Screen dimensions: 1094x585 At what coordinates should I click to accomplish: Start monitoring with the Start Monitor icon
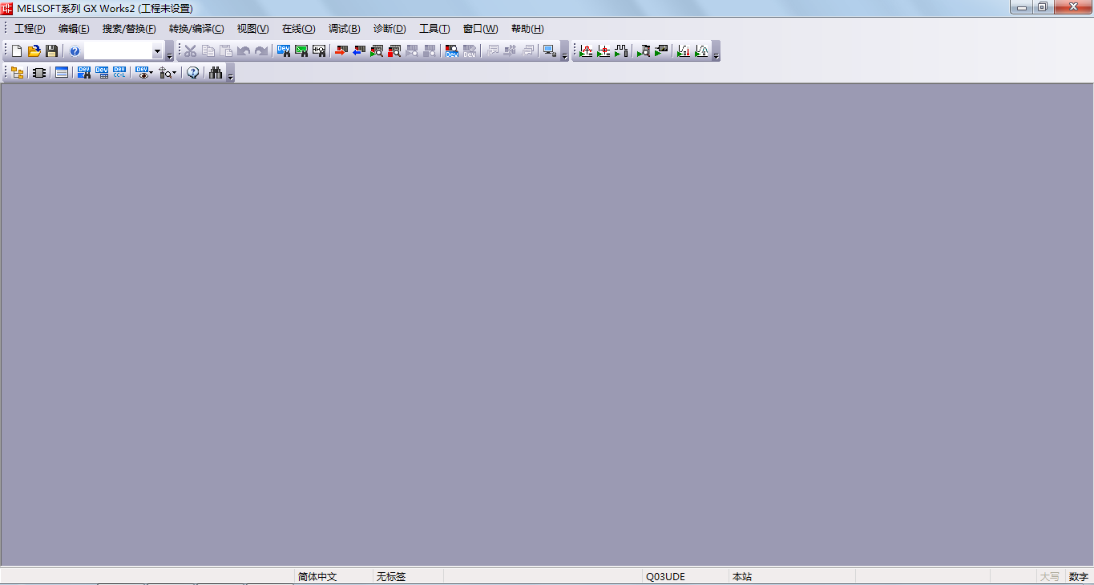pos(376,51)
